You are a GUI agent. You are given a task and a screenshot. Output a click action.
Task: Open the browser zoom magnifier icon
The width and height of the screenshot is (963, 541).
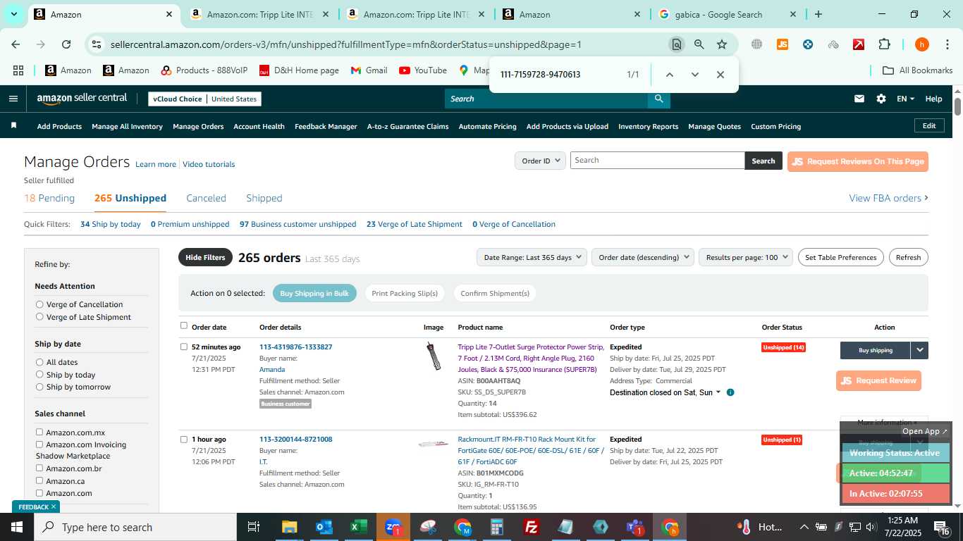click(x=699, y=44)
